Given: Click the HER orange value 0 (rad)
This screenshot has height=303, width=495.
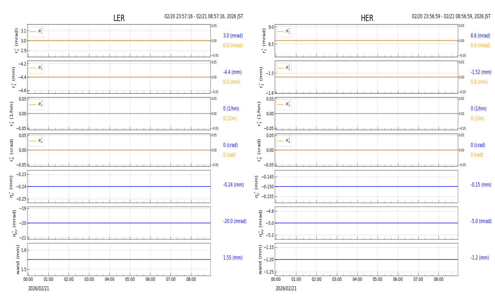Looking at the screenshot, I should (x=477, y=155).
